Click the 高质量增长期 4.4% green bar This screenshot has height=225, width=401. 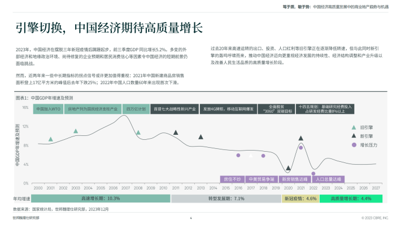351,198
